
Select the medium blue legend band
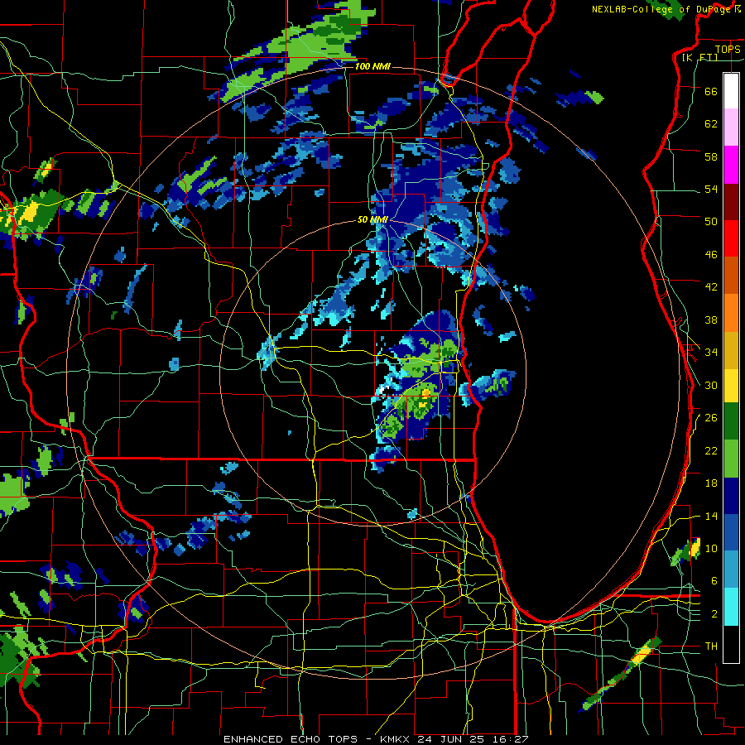[731, 532]
